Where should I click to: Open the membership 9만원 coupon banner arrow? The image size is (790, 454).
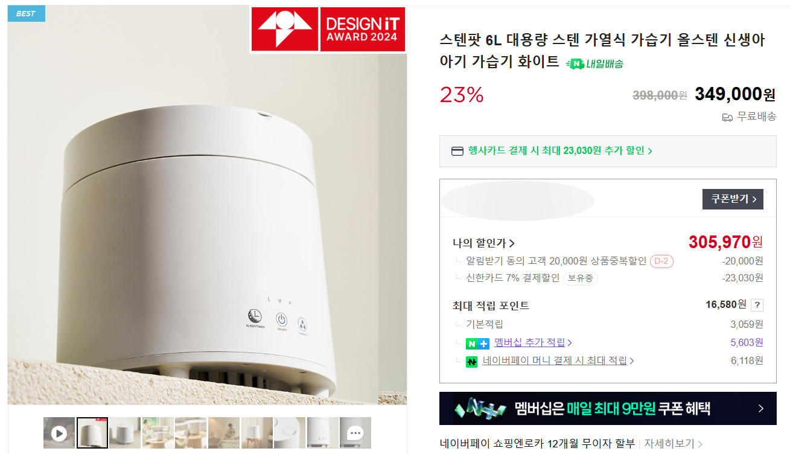(x=761, y=409)
